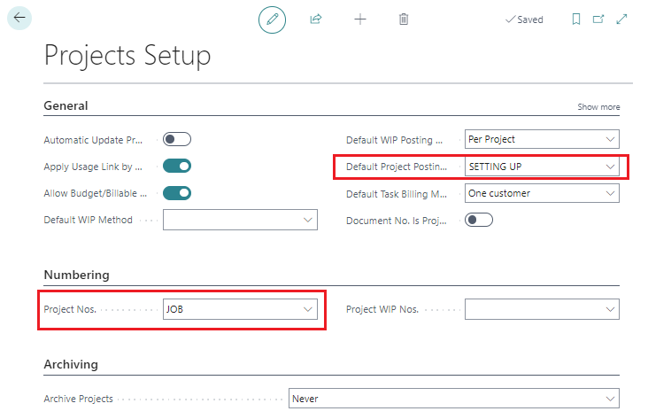Click the expand to full screen icon
The image size is (648, 419).
click(x=621, y=19)
